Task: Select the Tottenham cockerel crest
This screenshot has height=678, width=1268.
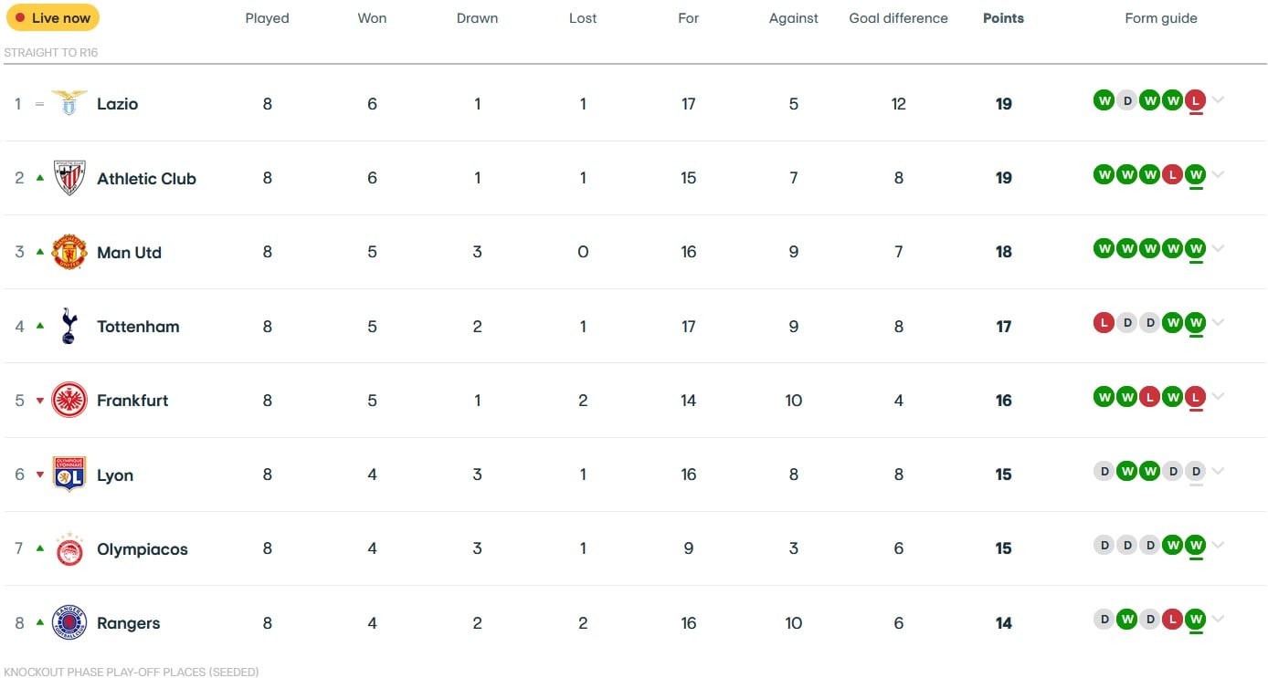Action: (x=69, y=326)
